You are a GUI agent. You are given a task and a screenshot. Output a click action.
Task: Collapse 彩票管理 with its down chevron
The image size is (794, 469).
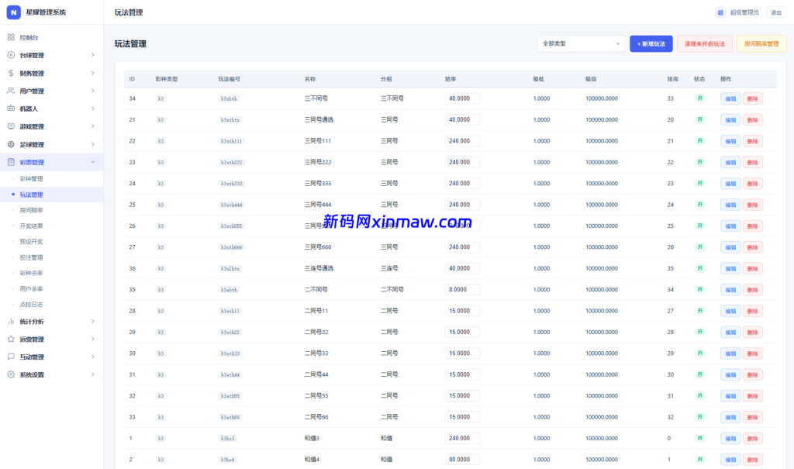pos(93,162)
